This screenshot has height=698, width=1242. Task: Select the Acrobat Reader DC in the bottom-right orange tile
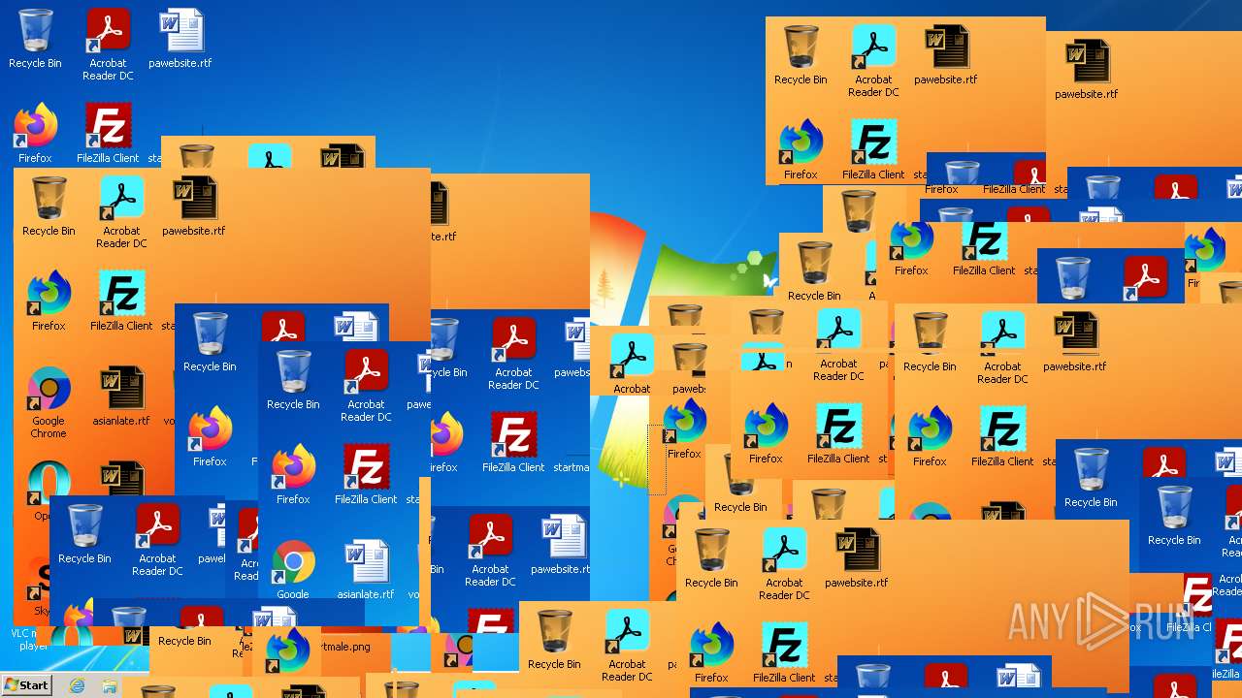coord(784,564)
